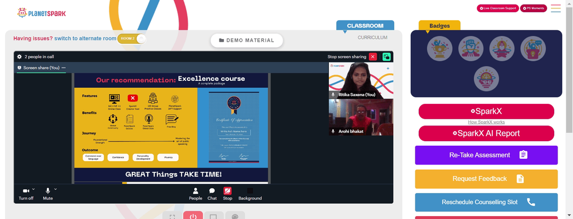
Task: Open the hamburger menu in the header
Action: (x=556, y=8)
